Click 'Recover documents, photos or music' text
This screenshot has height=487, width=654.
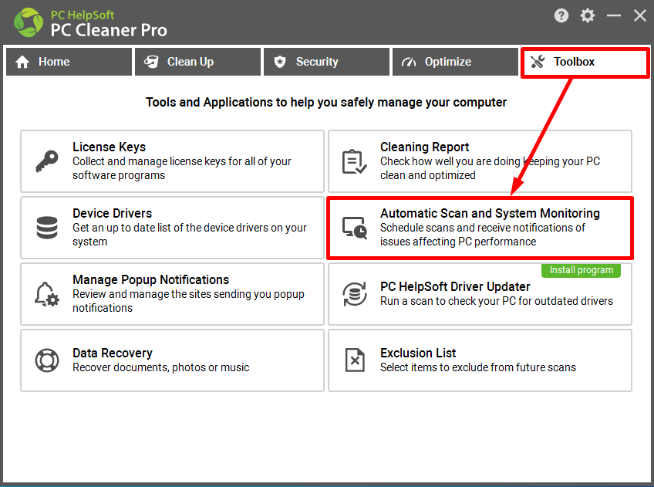[x=161, y=367]
